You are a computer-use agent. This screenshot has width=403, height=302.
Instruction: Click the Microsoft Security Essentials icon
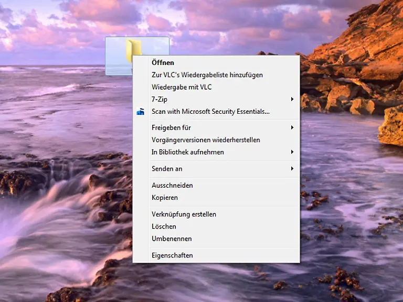click(x=140, y=112)
